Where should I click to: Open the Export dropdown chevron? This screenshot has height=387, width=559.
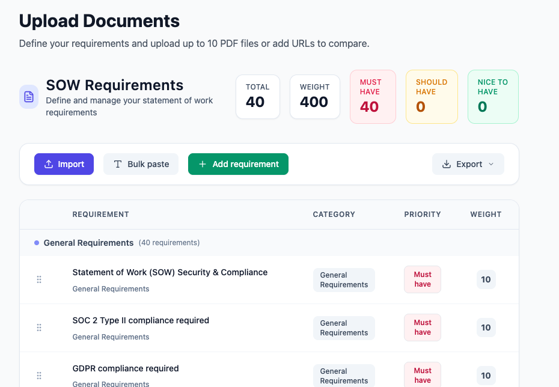coord(491,164)
